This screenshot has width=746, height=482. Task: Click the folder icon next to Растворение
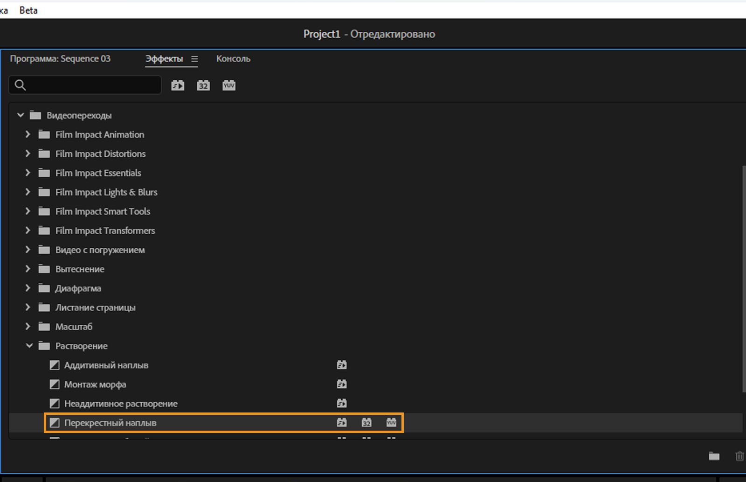(x=44, y=346)
